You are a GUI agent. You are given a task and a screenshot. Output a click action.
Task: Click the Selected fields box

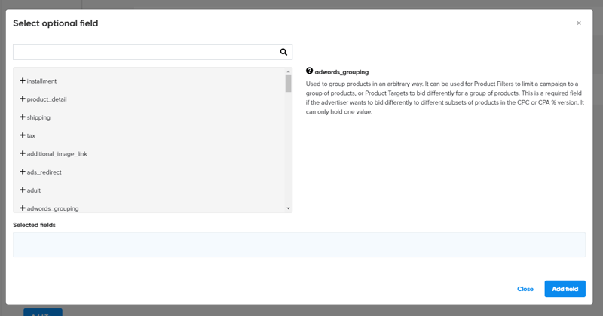(299, 245)
